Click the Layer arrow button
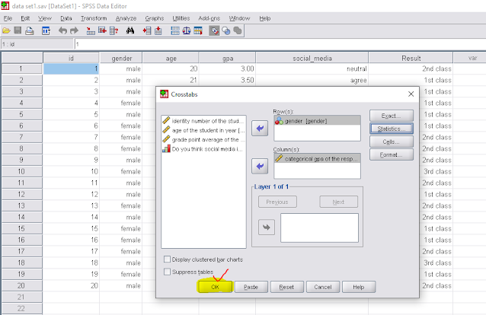Image resolution: width=486 pixels, height=315 pixels. pyautogui.click(x=267, y=228)
